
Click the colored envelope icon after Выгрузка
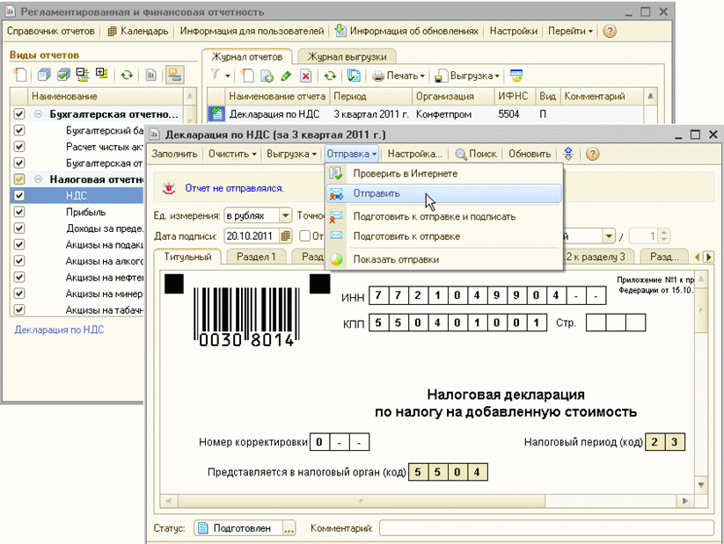516,76
